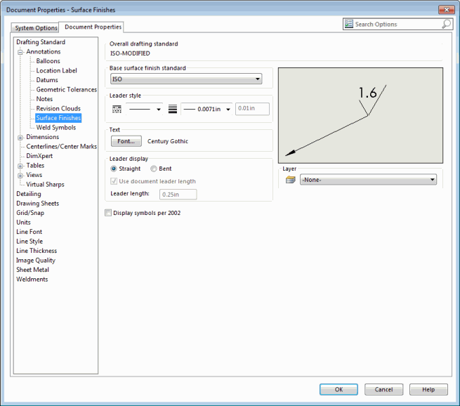Open Line Font properties

point(29,232)
